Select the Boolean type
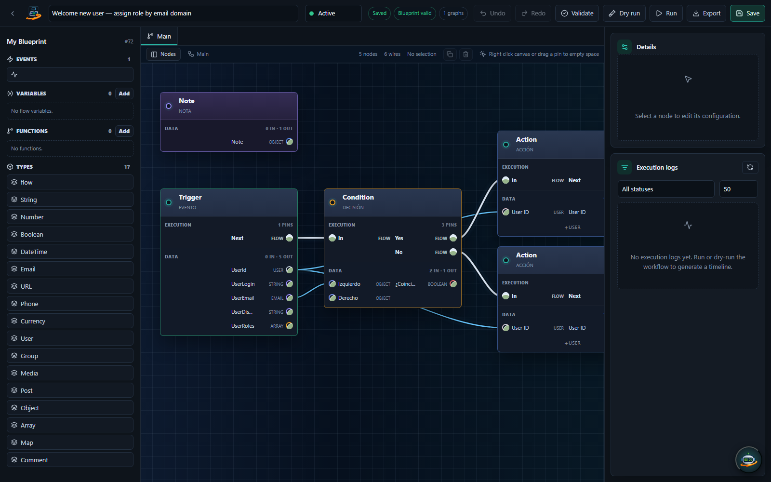 (x=70, y=234)
